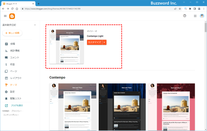Open browser extensions puzzle icon
Viewport: 207px width, 131px height.
click(x=190, y=9)
